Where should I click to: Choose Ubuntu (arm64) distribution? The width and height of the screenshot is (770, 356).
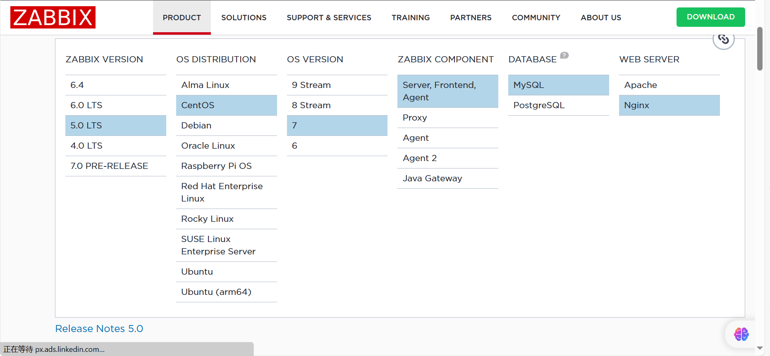point(227,292)
